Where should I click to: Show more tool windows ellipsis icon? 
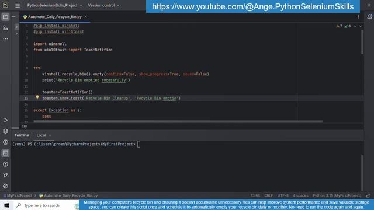(5, 38)
